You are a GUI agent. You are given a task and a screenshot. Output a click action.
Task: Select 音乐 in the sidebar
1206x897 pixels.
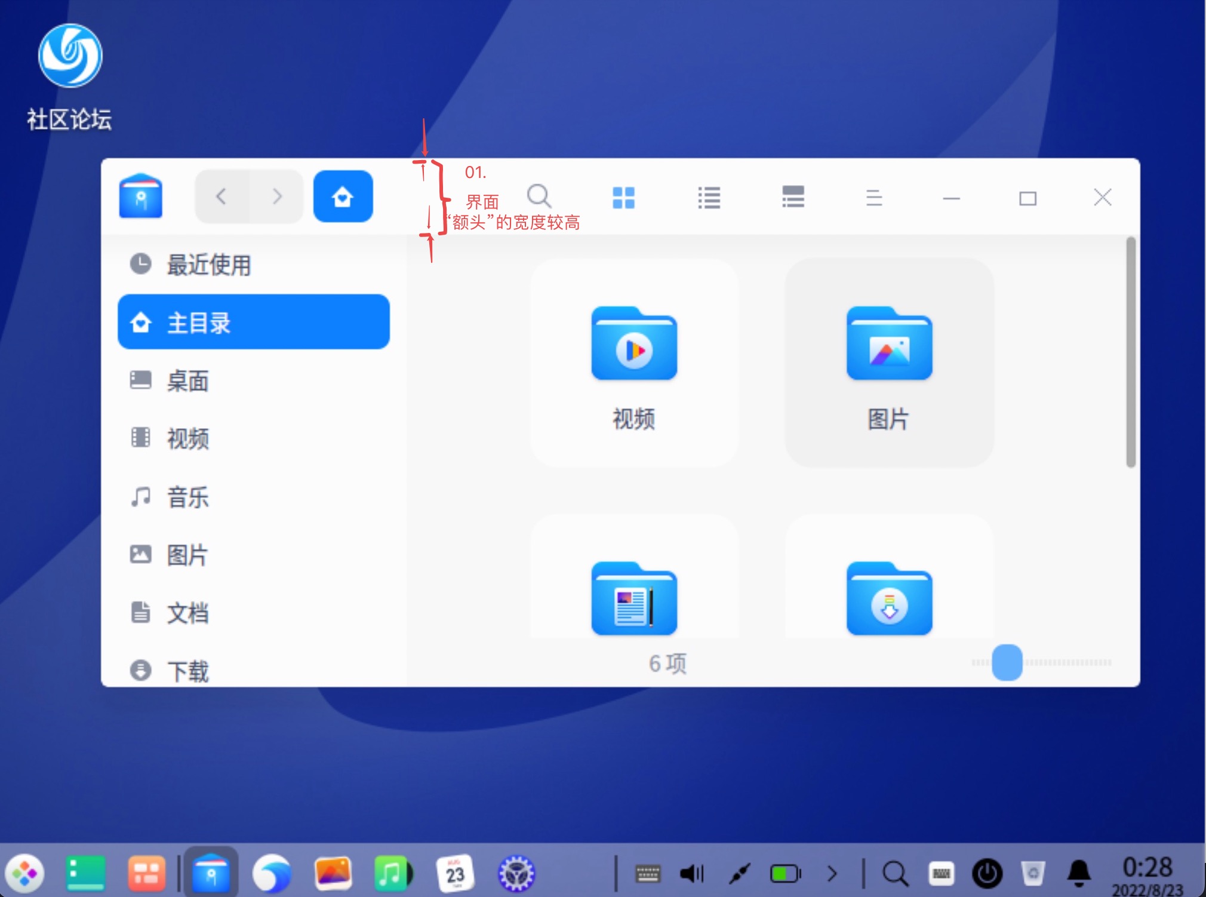pos(187,497)
